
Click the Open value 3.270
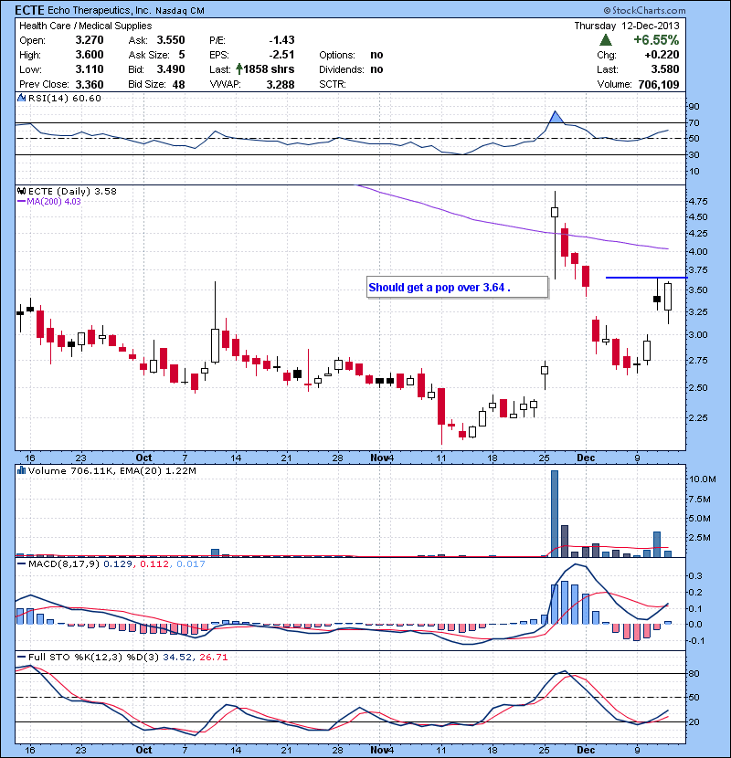(x=90, y=40)
